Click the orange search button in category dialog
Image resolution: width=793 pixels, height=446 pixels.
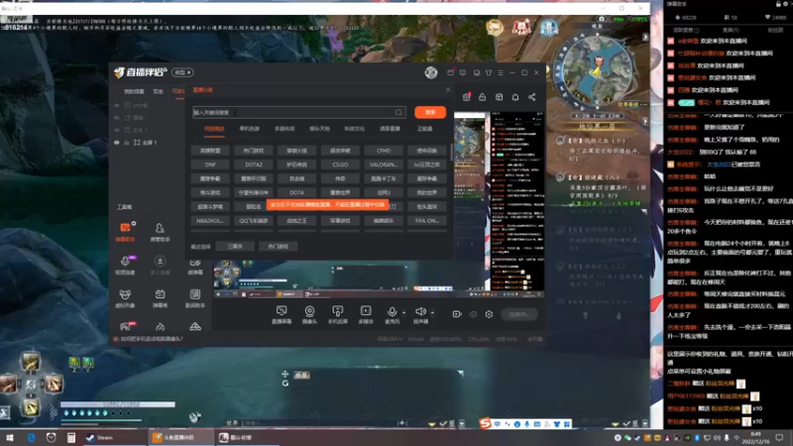[x=430, y=112]
